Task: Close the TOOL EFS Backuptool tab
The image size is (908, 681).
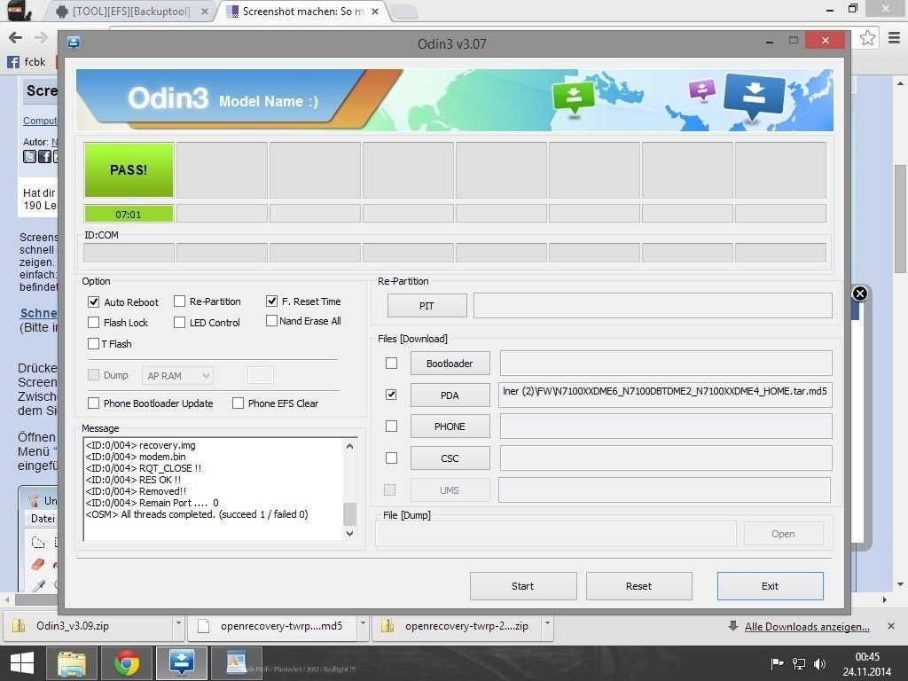Action: click(x=205, y=12)
